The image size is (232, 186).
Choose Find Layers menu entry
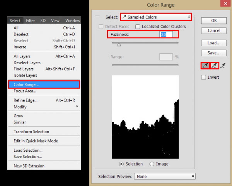click(x=44, y=69)
